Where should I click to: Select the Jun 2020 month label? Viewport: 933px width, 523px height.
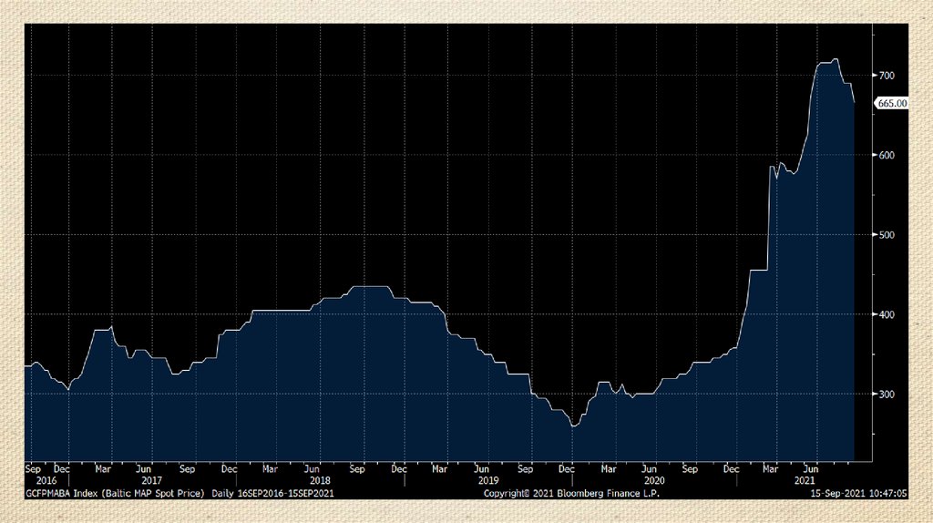[649, 469]
